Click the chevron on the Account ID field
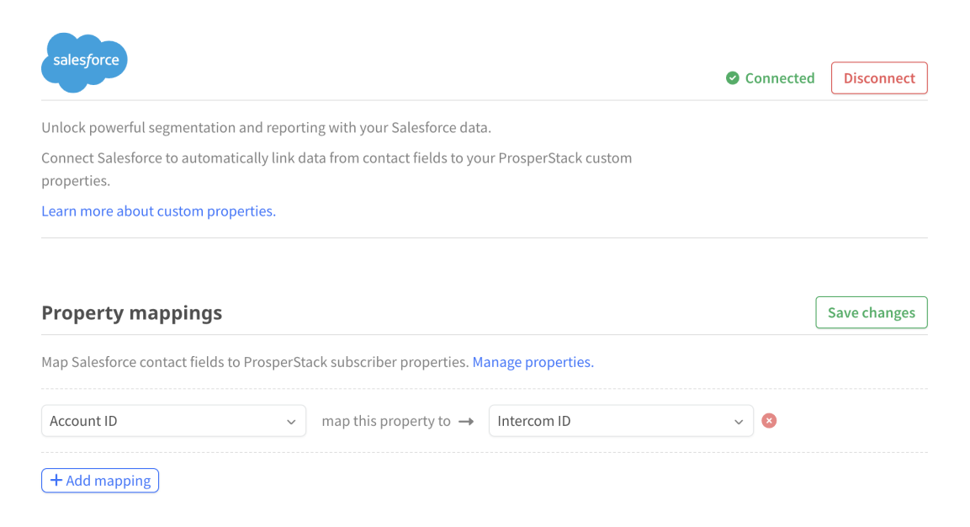This screenshot has width=970, height=527. click(291, 422)
